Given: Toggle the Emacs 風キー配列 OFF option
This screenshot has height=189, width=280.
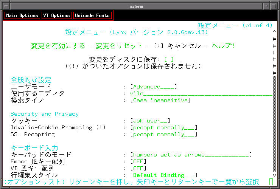Looking at the screenshot, I should (138, 161).
